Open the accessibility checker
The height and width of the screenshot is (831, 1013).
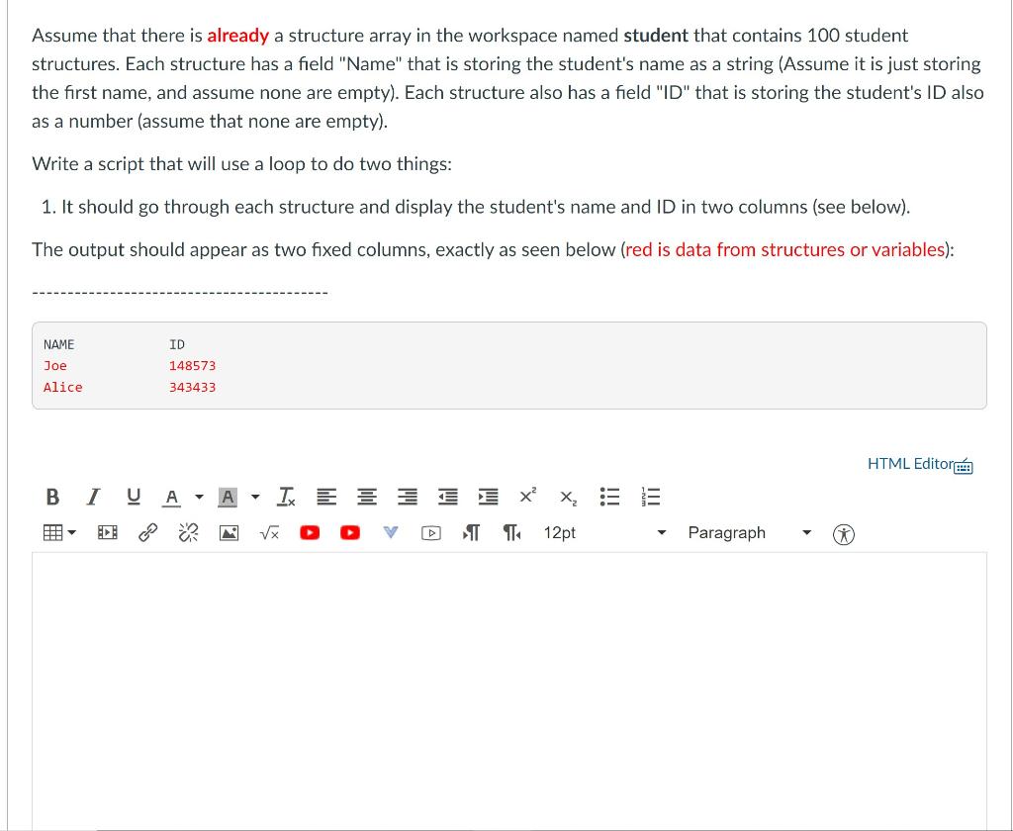pos(843,534)
